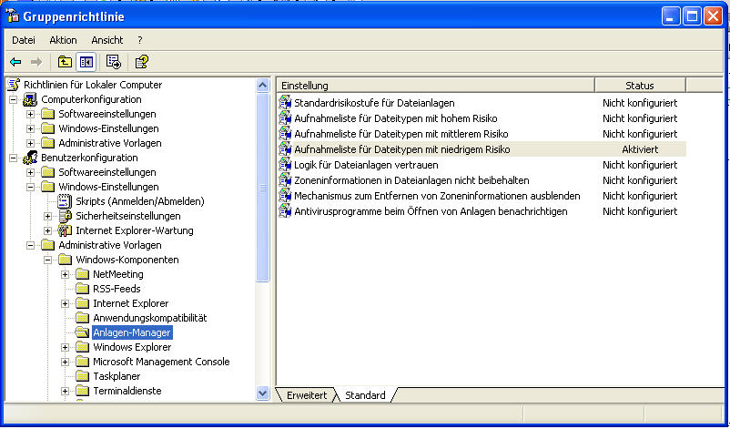
Task: Click the policy icon of Aufnahmeliste niedrigem Risiko
Action: [x=285, y=149]
